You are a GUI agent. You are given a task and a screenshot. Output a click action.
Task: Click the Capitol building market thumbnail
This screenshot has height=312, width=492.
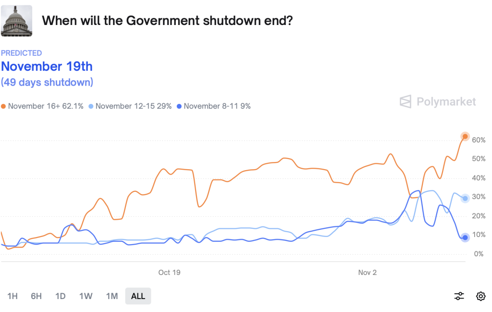tap(17, 21)
